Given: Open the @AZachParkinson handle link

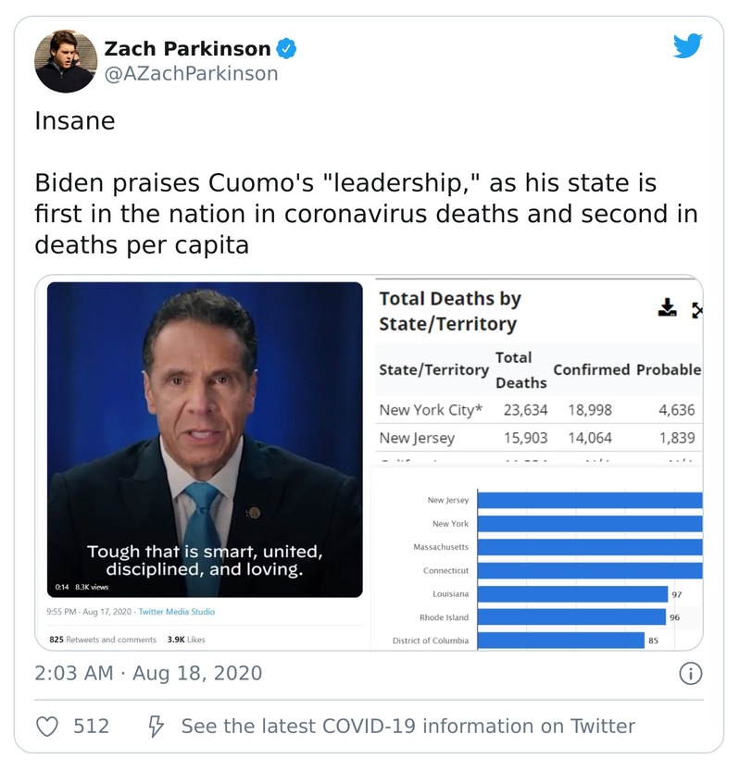Looking at the screenshot, I should (x=191, y=74).
